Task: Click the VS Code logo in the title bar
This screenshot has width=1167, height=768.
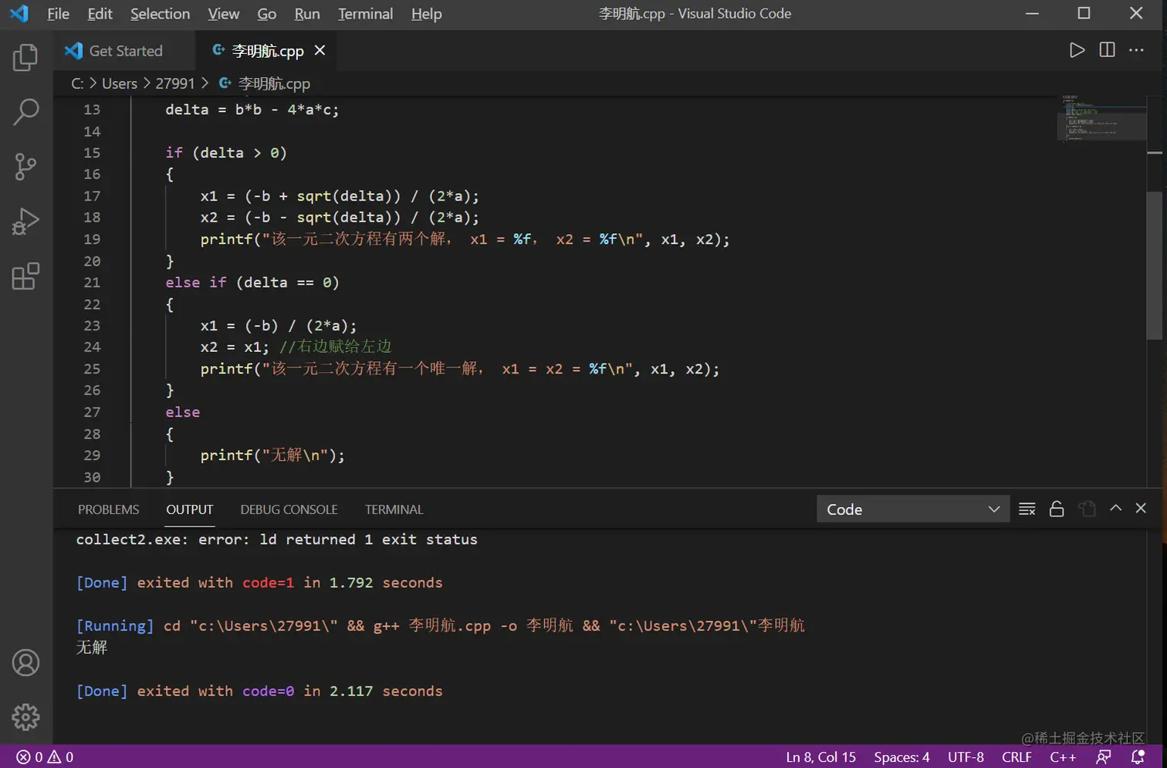Action: point(19,14)
